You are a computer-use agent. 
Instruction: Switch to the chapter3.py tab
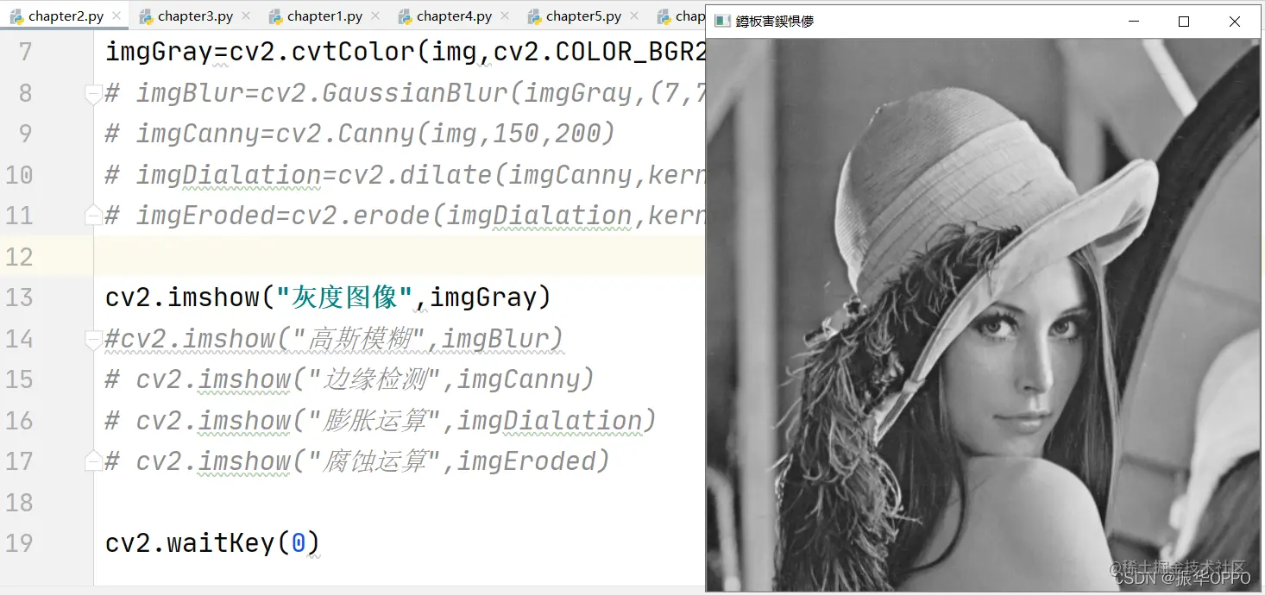point(196,16)
